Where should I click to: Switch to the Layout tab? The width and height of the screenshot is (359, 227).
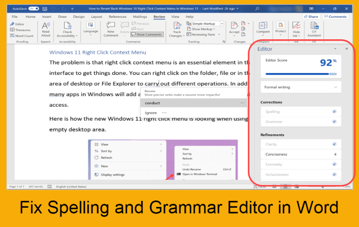[97, 16]
